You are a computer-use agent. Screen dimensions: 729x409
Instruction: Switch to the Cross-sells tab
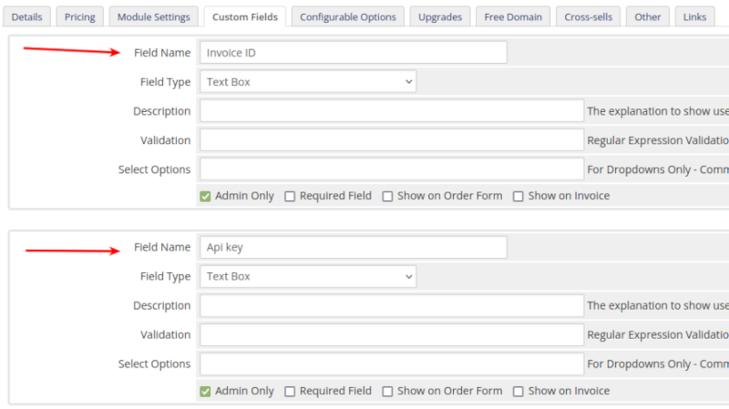coord(588,16)
